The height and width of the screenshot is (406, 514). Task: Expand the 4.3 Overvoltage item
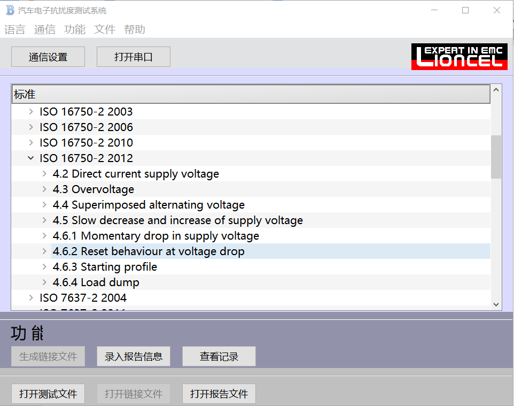44,189
